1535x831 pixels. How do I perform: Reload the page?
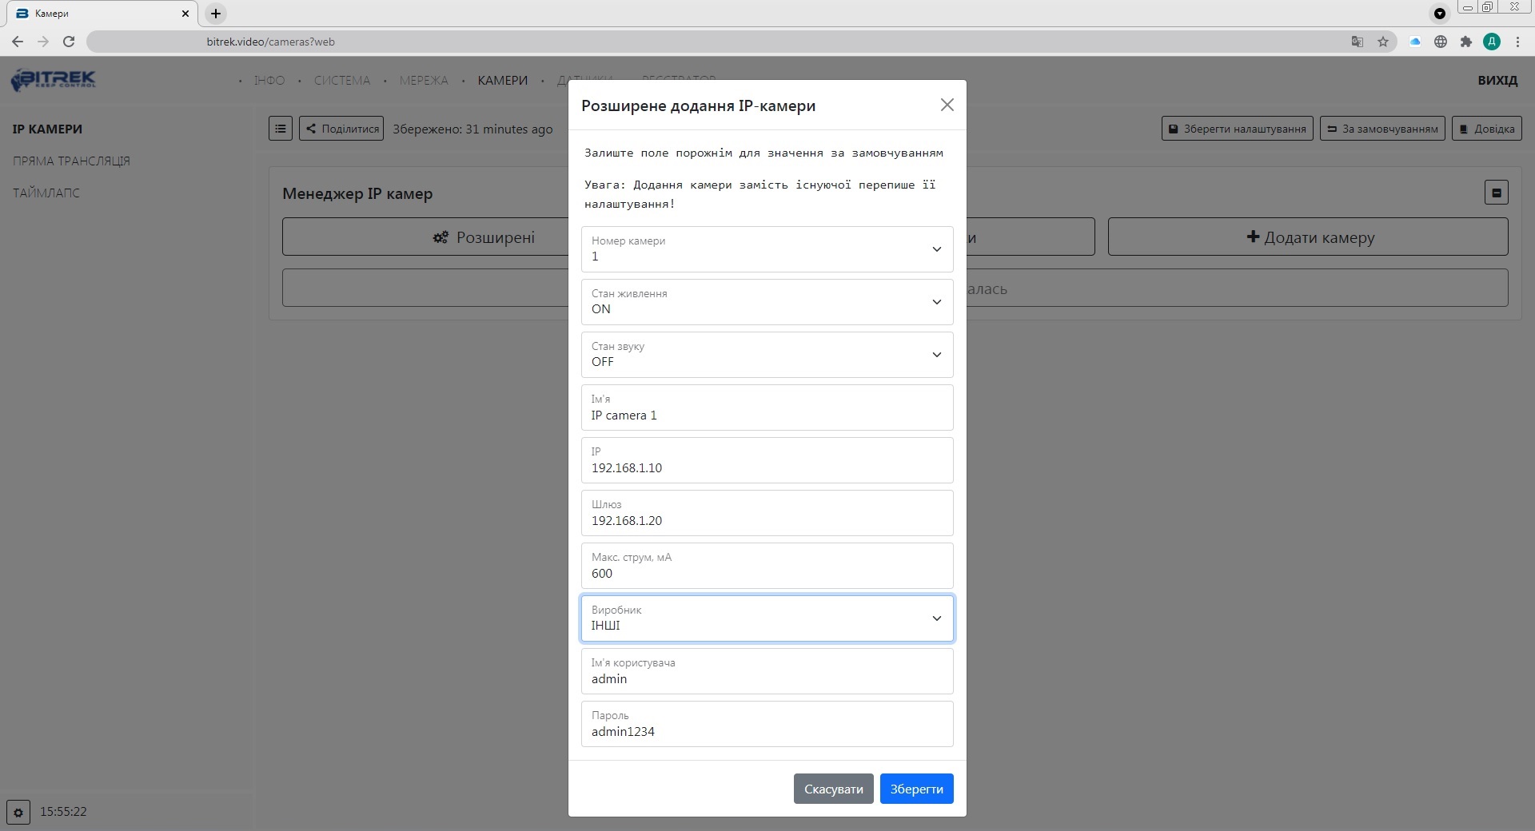point(69,42)
